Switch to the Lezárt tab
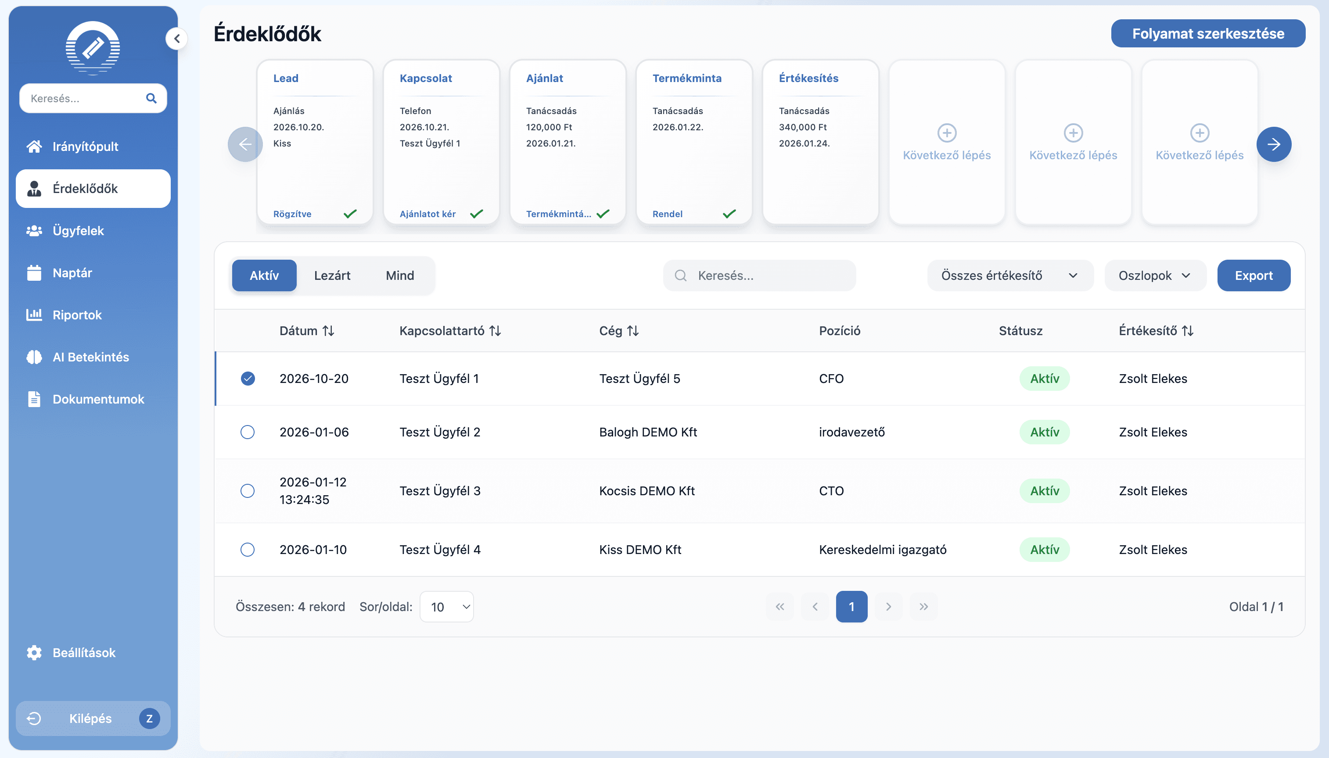The height and width of the screenshot is (758, 1329). pos(332,275)
